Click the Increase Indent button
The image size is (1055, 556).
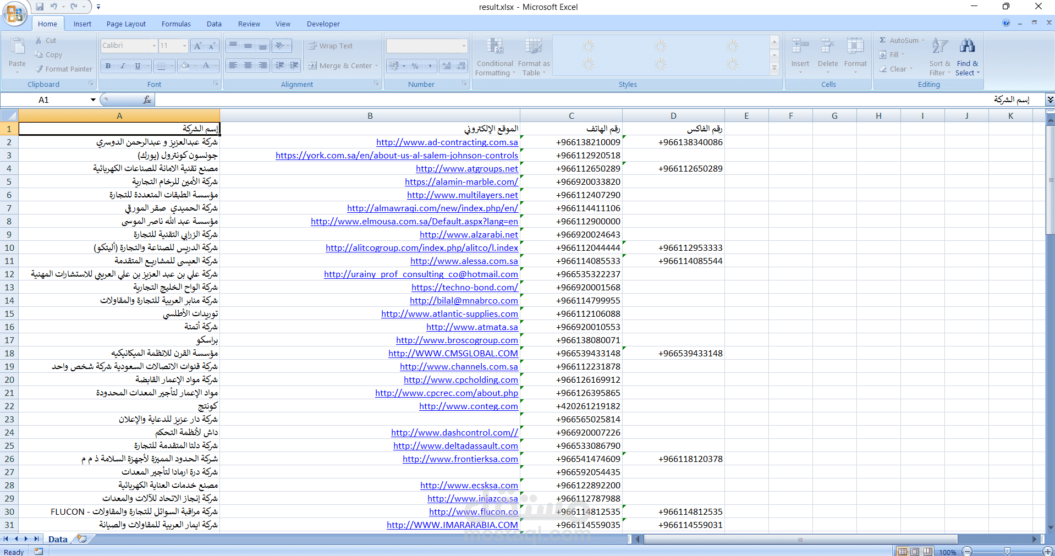coord(294,65)
